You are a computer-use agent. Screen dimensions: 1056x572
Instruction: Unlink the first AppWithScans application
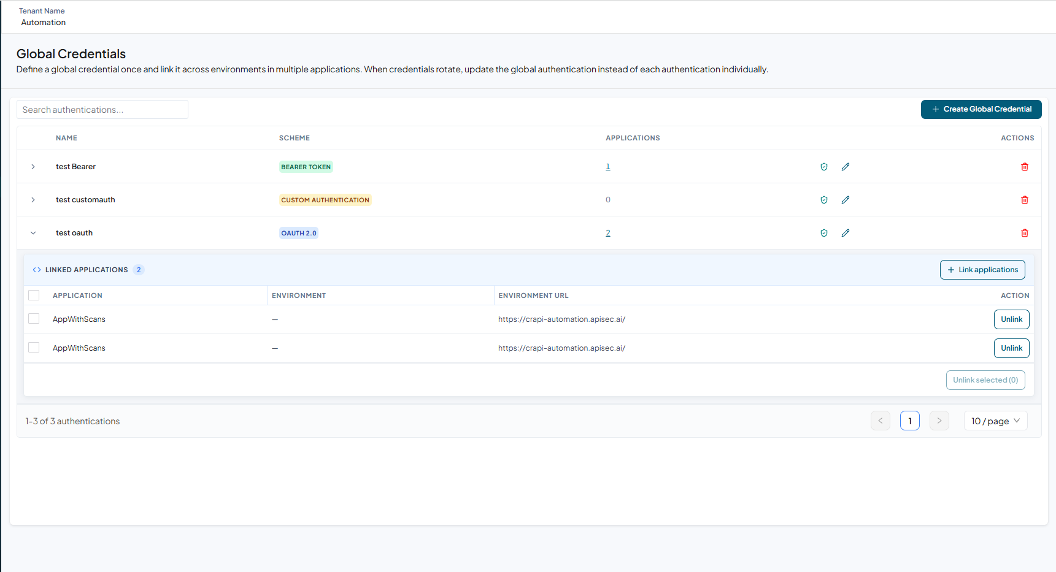pos(1012,319)
